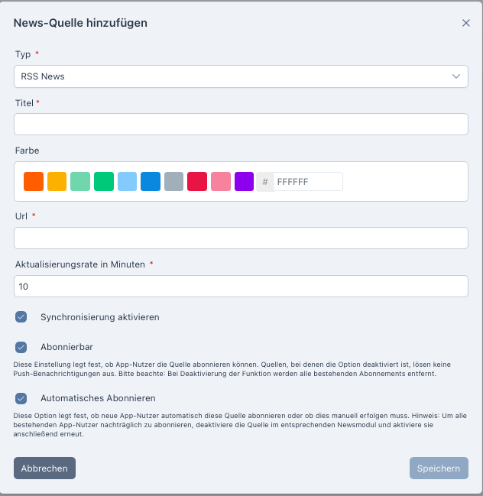Click the Aktualisierungsrate in Minuten field
The height and width of the screenshot is (496, 483).
point(241,287)
